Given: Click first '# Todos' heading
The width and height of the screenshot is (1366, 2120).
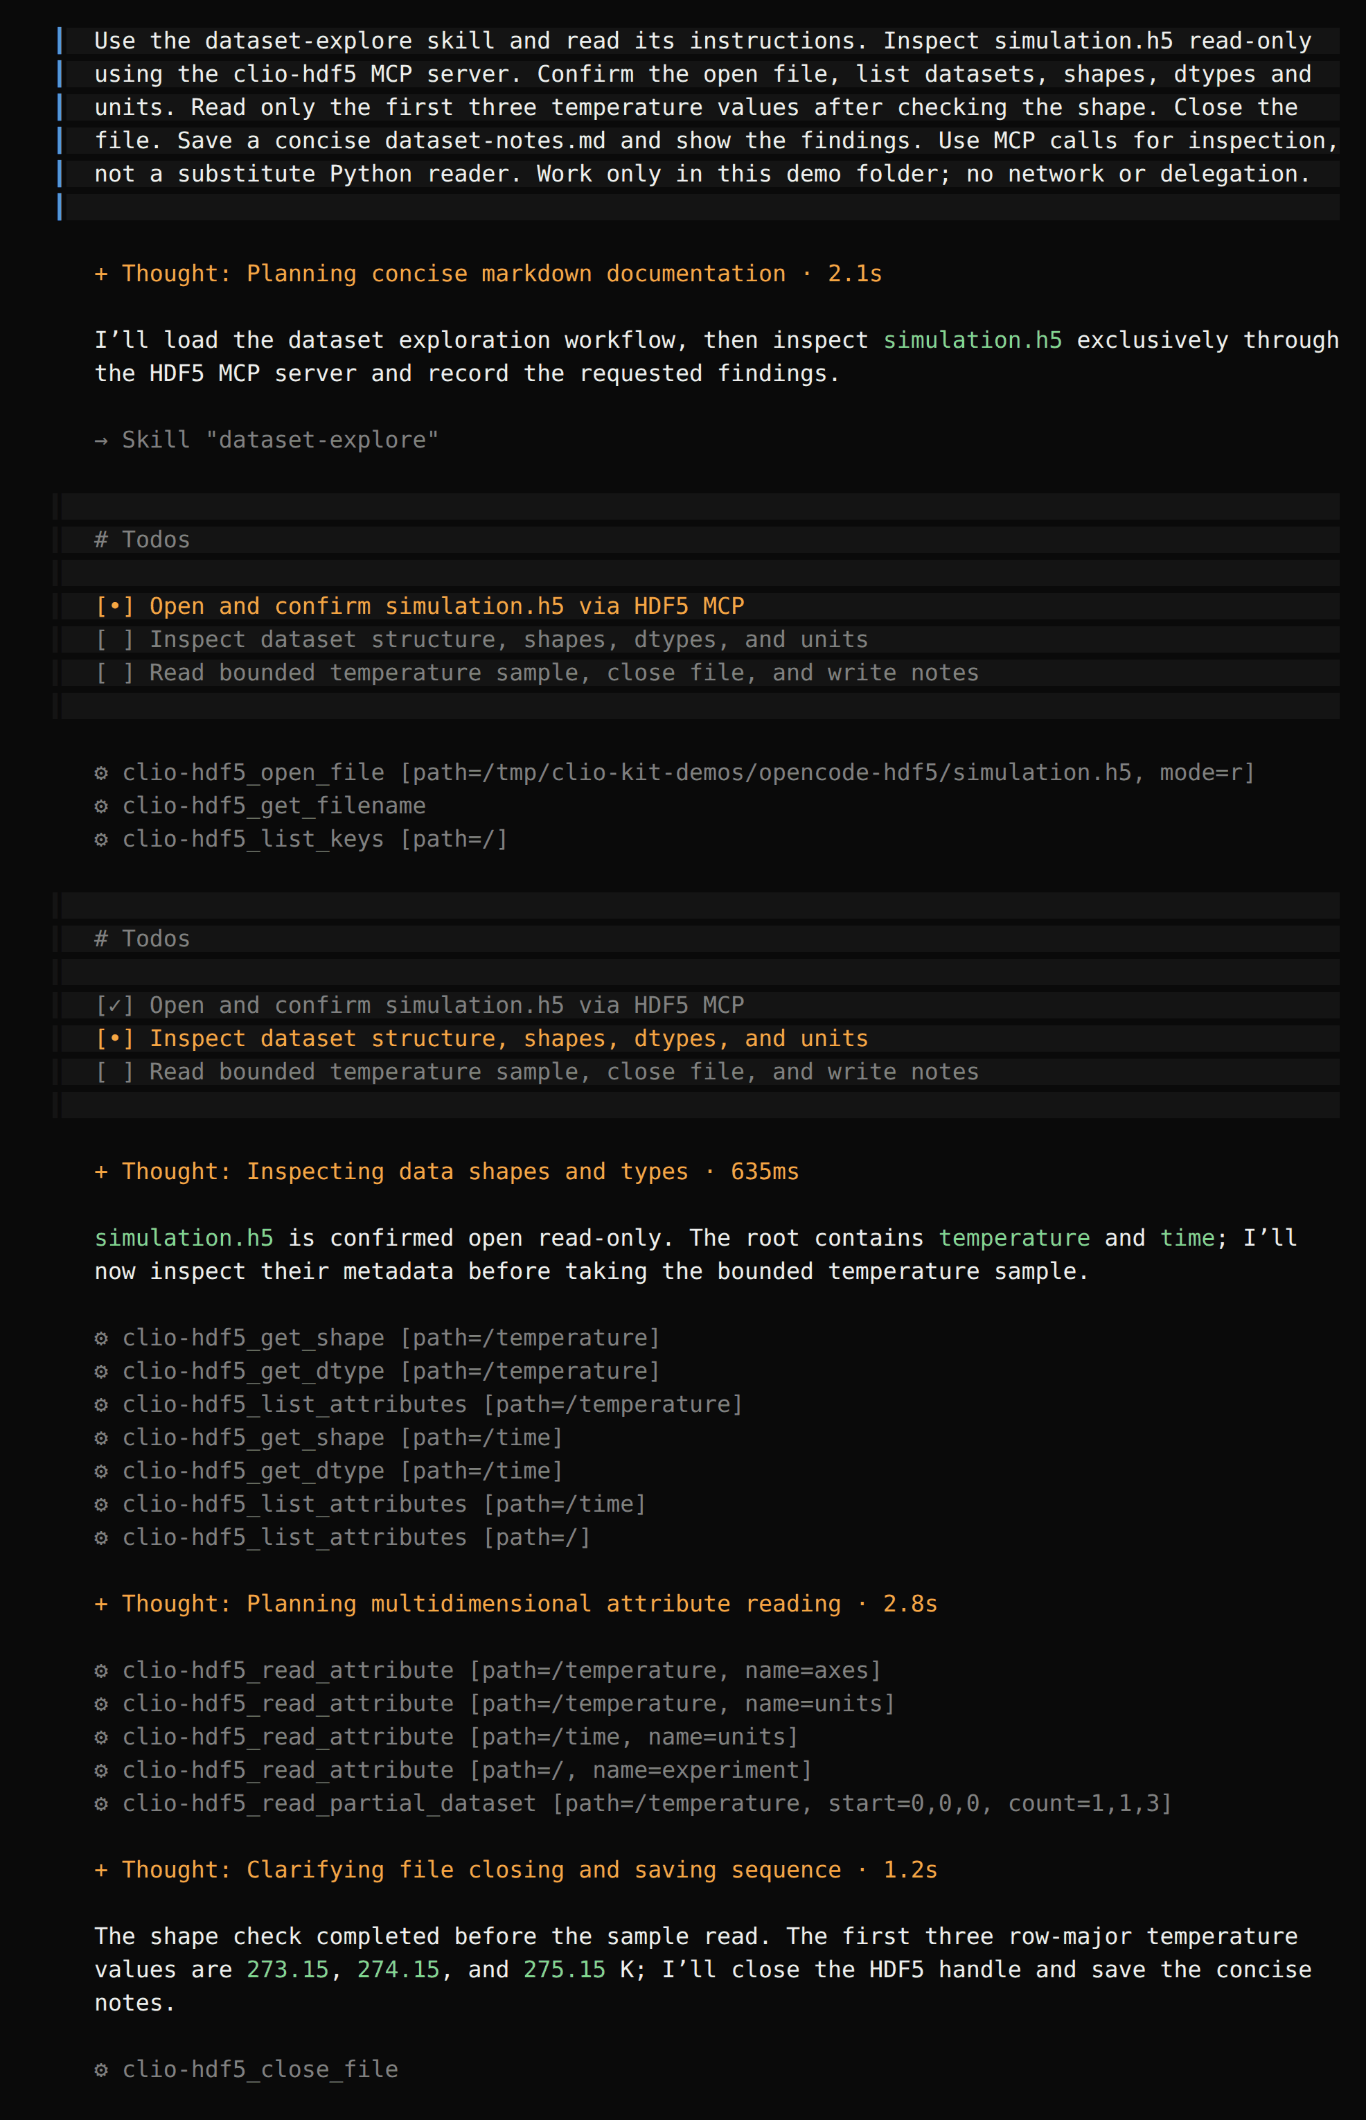Looking at the screenshot, I should (142, 540).
